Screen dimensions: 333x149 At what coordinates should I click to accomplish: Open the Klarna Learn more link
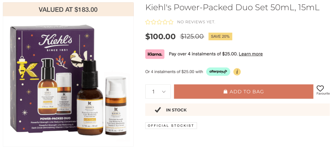(x=251, y=54)
